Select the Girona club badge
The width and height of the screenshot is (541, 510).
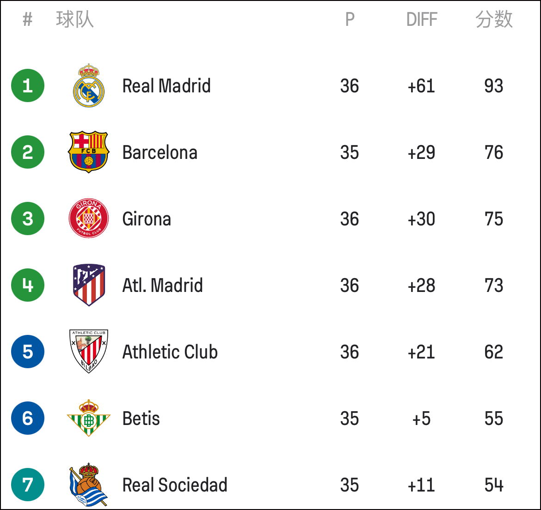point(89,219)
